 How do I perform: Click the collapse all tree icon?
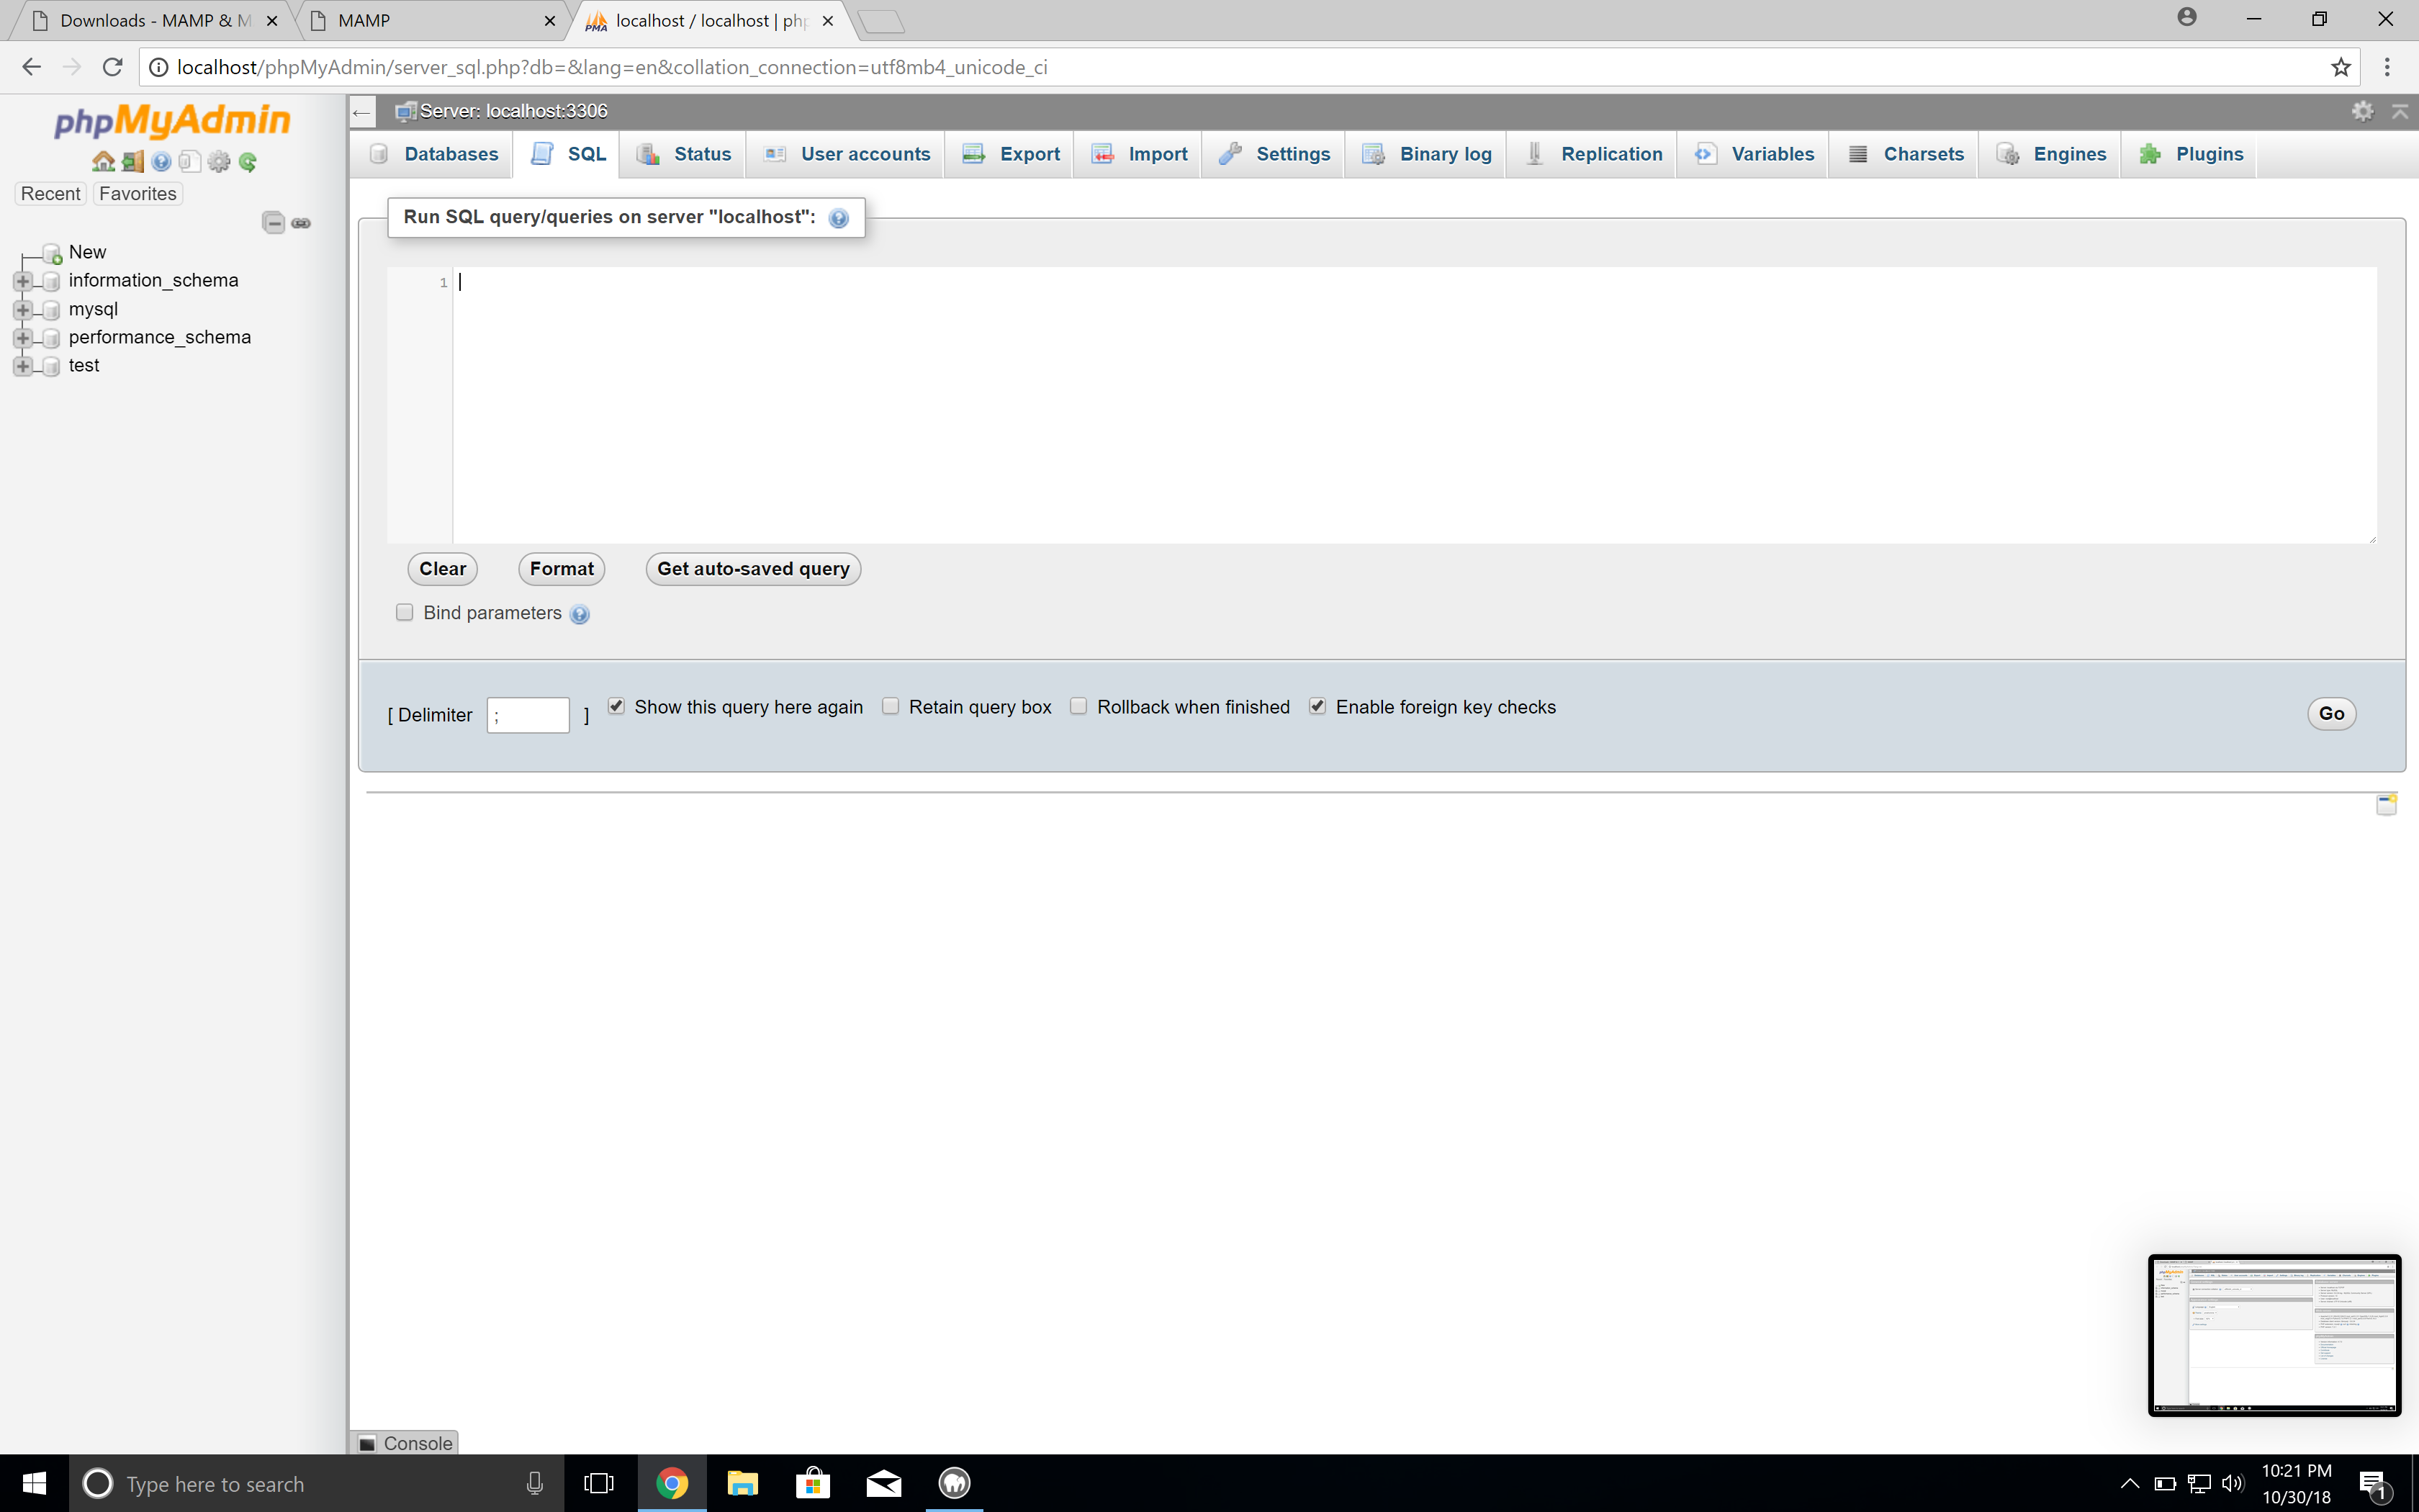pos(273,222)
